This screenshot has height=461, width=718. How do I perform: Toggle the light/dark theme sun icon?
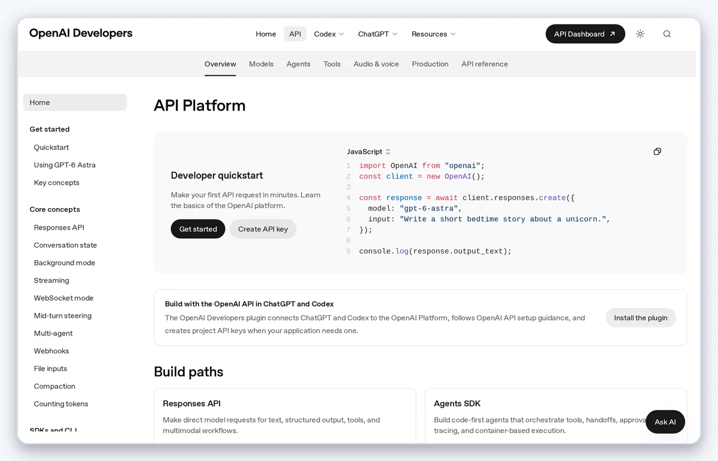640,34
